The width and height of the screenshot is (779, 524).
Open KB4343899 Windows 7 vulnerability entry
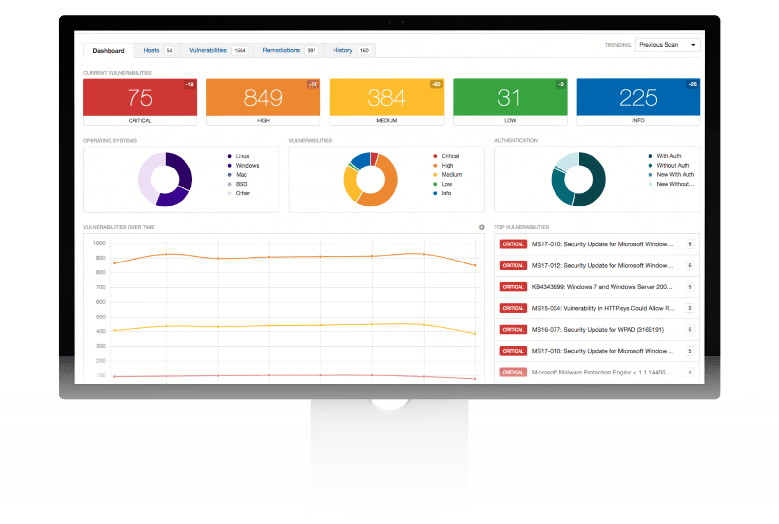pos(602,287)
